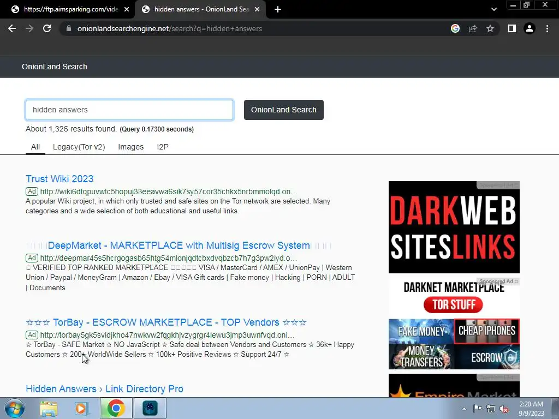
Task: Click the torbay5gk onion URL
Action: point(167,336)
